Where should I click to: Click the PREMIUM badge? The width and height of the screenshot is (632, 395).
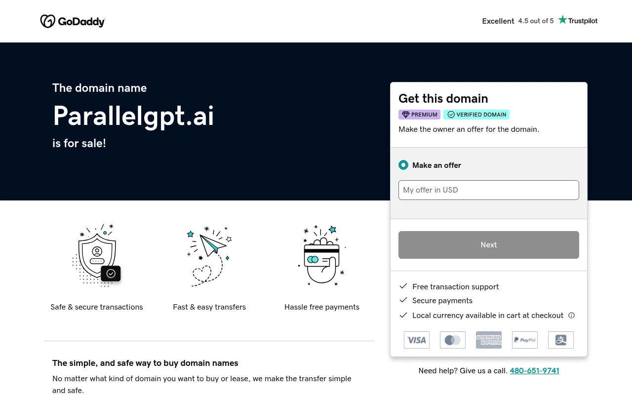419,115
